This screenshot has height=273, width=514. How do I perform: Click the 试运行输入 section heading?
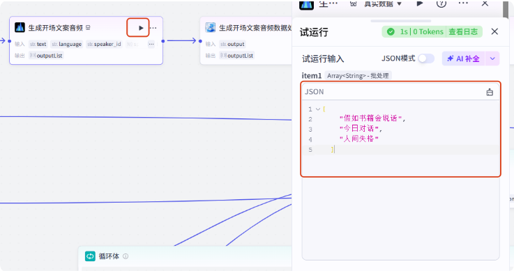pyautogui.click(x=323, y=59)
